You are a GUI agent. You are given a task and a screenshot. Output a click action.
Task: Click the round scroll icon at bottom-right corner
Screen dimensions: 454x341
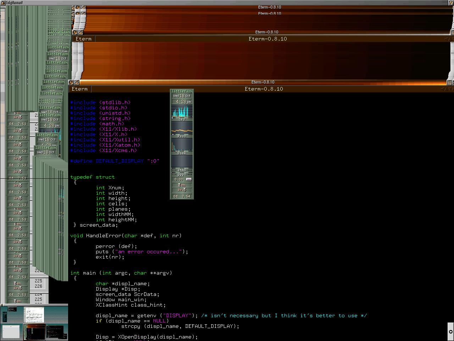point(450,332)
